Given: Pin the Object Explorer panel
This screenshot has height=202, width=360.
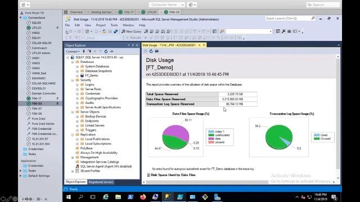Looking at the screenshot, I should (133, 45).
